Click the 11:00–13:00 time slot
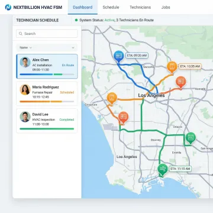Image resolution: width=213 pixels, height=213 pixels. pos(41,124)
